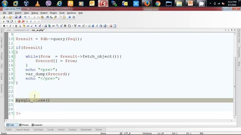Screen dimensions: 241x135
Task: Click the Underline formatting icon
Action: tap(16, 26)
